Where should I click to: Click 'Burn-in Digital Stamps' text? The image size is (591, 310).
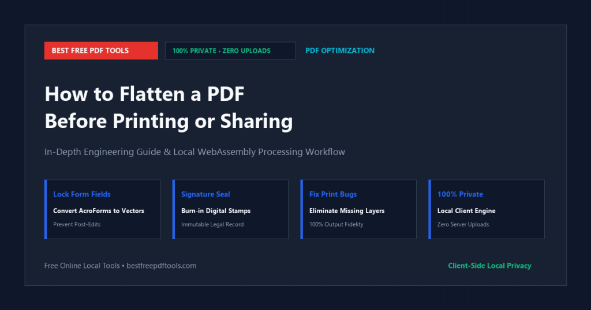point(216,211)
